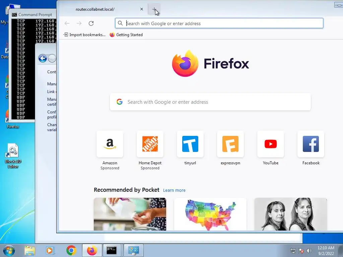The image size is (343, 257).
Task: Close the router.collabnet.local tab
Action: 142,9
